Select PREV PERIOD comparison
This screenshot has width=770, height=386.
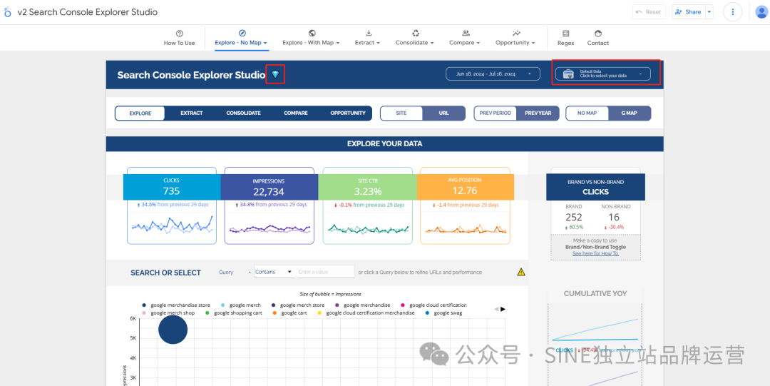click(x=495, y=113)
